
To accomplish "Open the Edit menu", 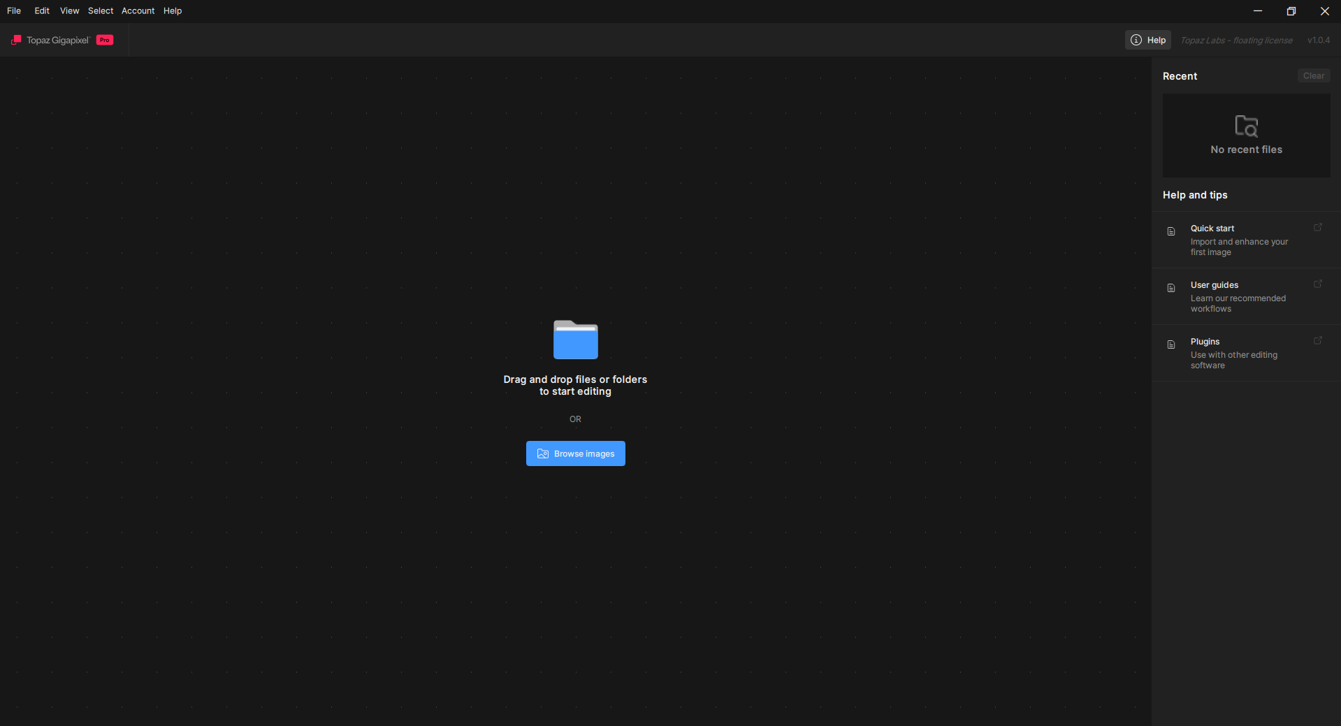I will 42,10.
